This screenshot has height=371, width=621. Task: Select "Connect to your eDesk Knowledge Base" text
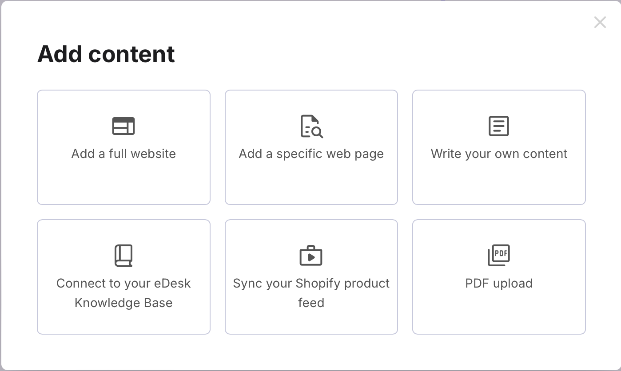[123, 293]
